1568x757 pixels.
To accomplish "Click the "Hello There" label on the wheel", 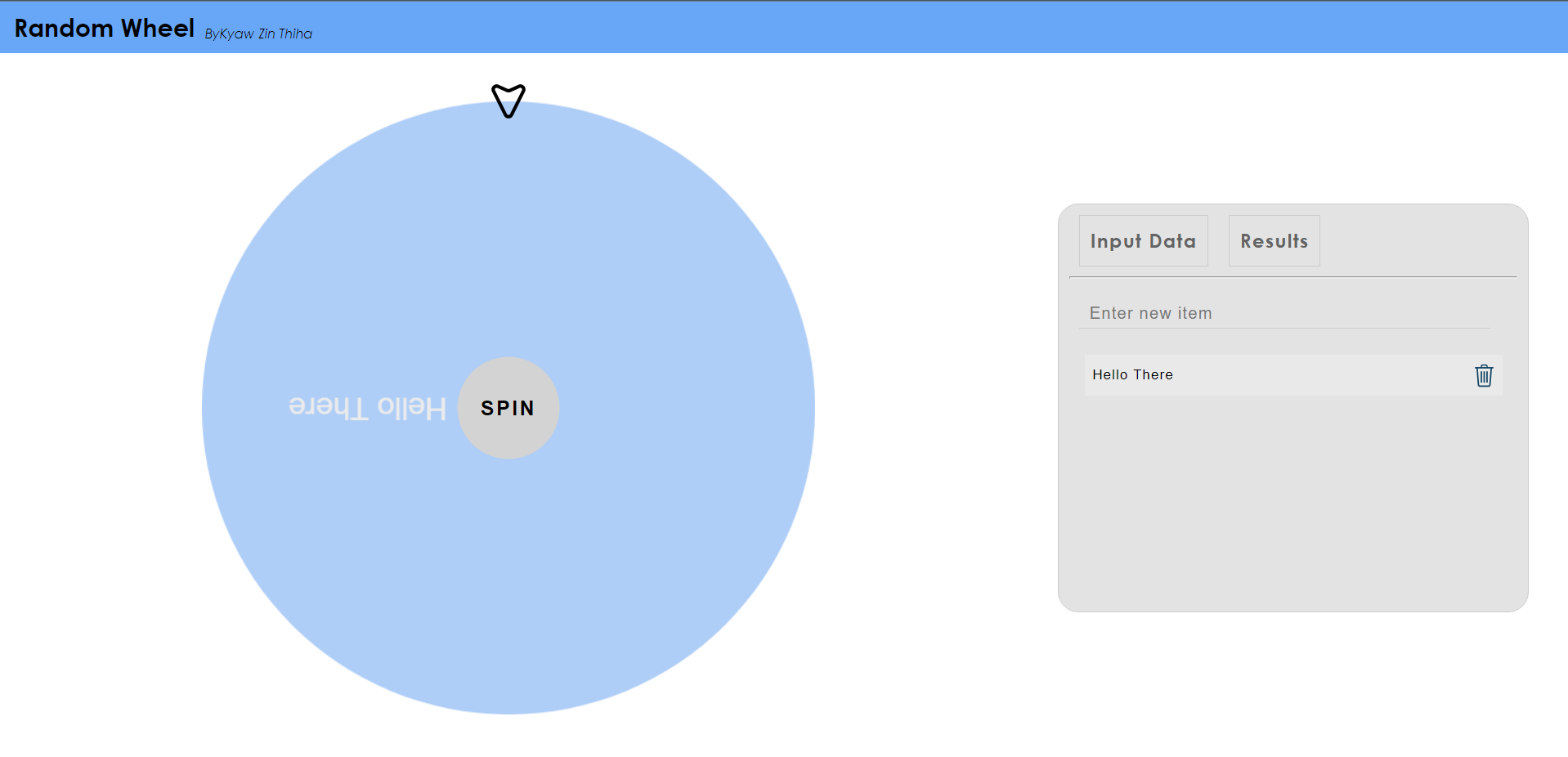I will [x=368, y=408].
